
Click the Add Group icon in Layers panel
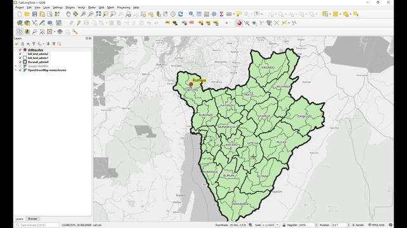pos(23,44)
